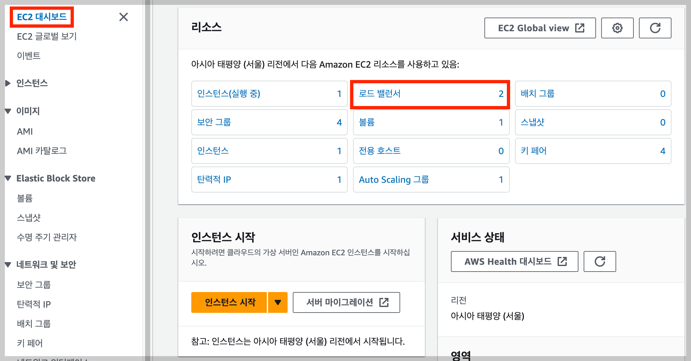Go to AMI 카탈로그 in sidebar
Viewport: 691px width, 361px height.
coord(42,151)
